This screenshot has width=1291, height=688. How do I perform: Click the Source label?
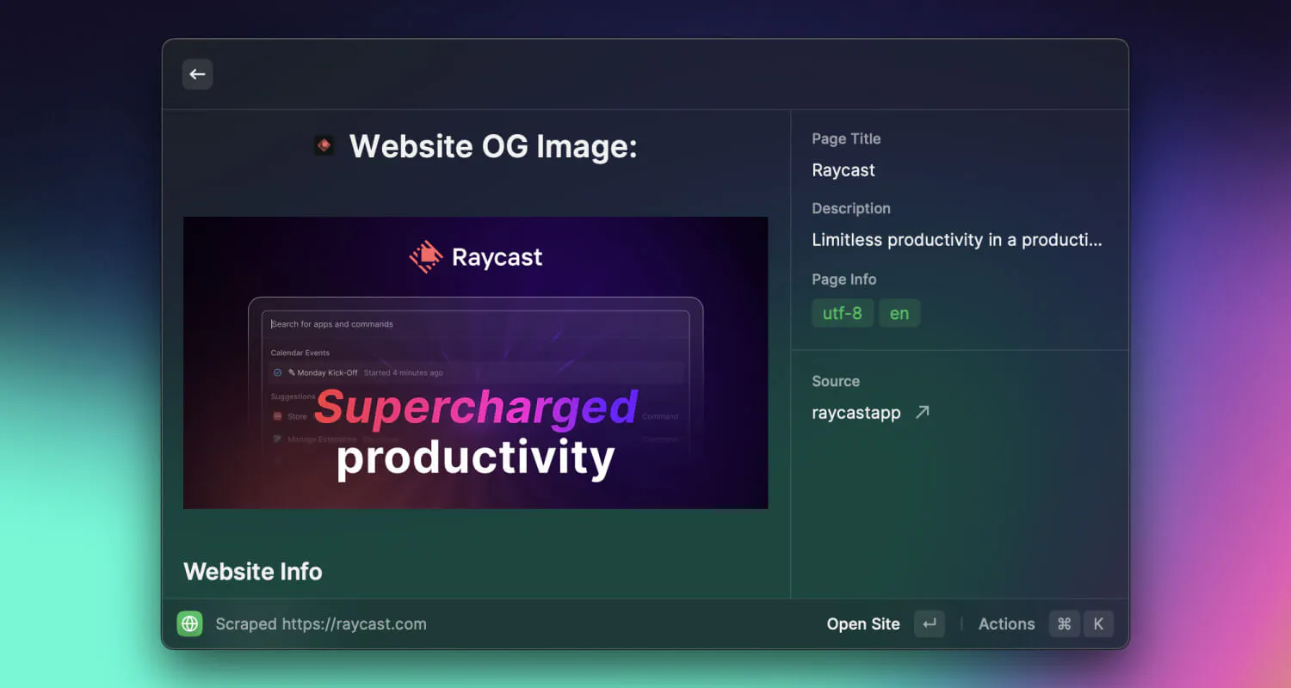click(836, 381)
